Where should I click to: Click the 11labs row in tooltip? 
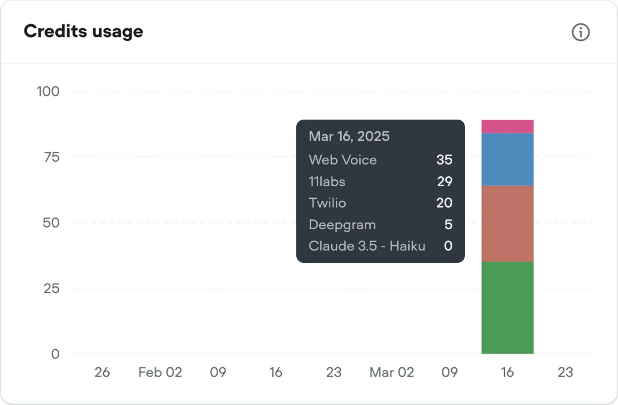coord(381,181)
